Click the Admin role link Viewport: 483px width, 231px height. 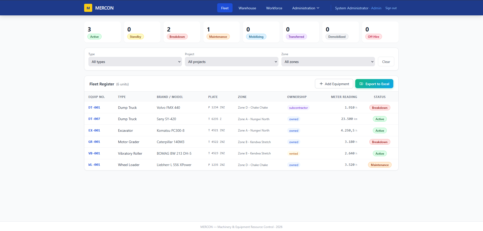pos(376,8)
